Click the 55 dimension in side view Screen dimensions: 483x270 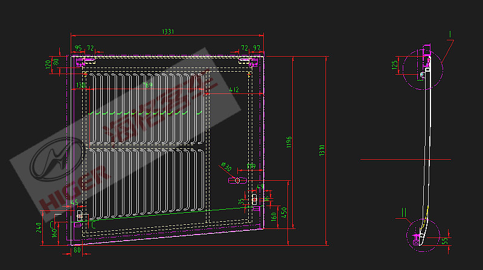(445, 240)
